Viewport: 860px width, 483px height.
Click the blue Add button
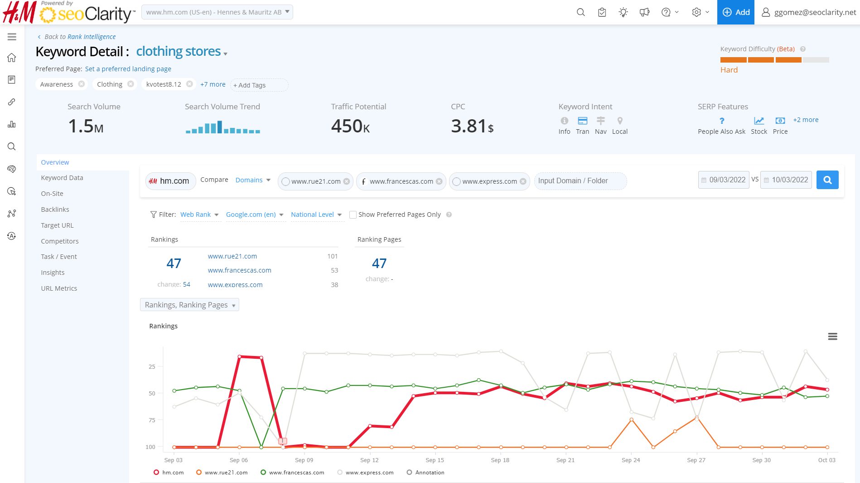[x=735, y=12]
